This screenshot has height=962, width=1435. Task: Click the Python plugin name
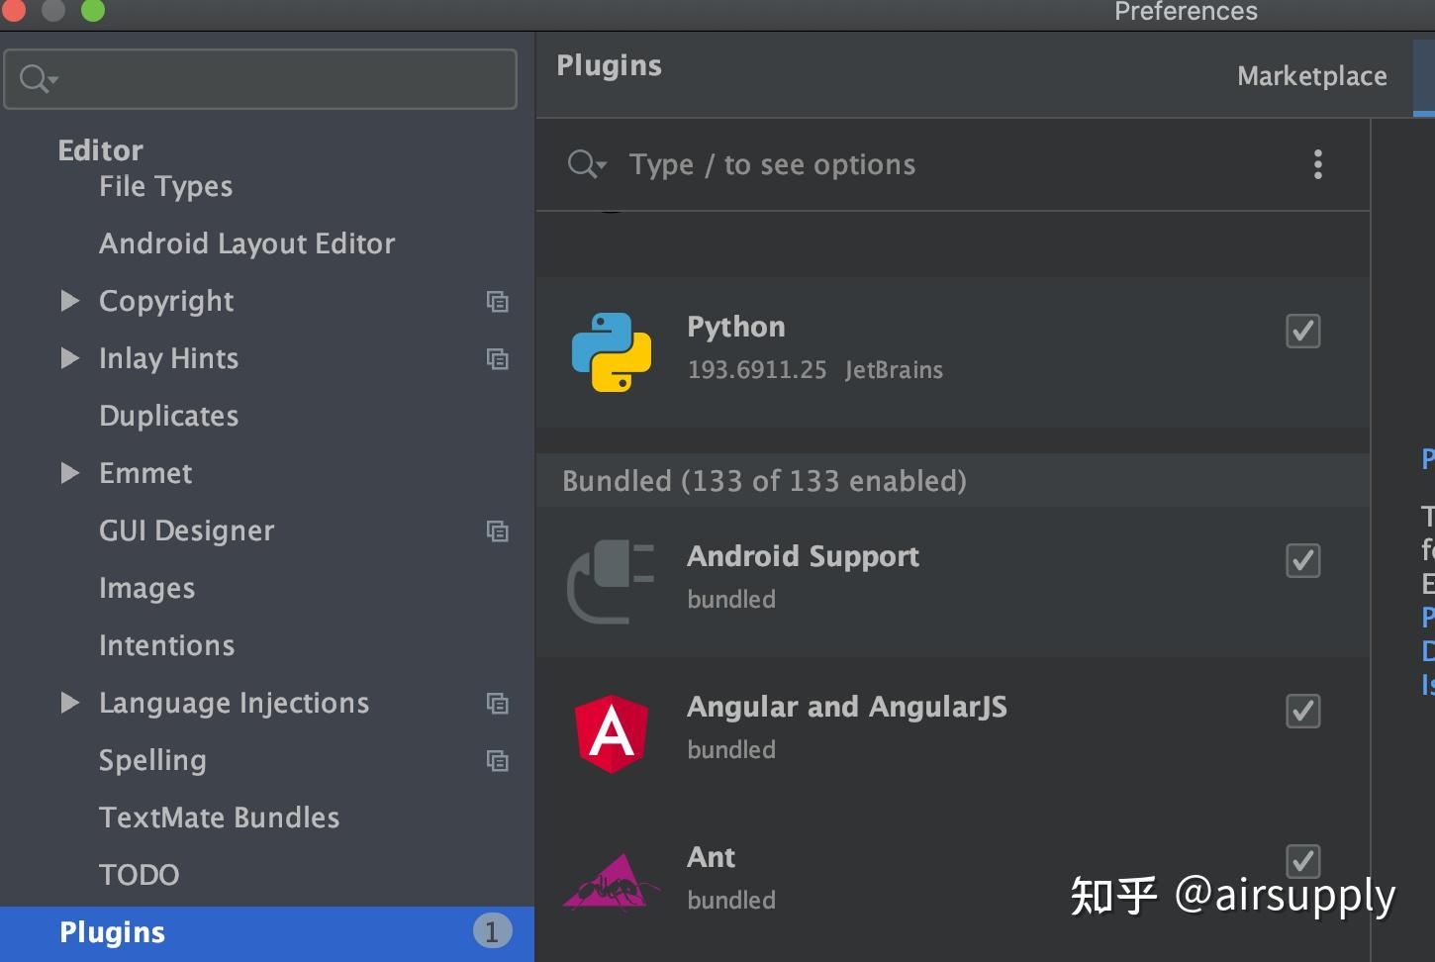pos(735,327)
